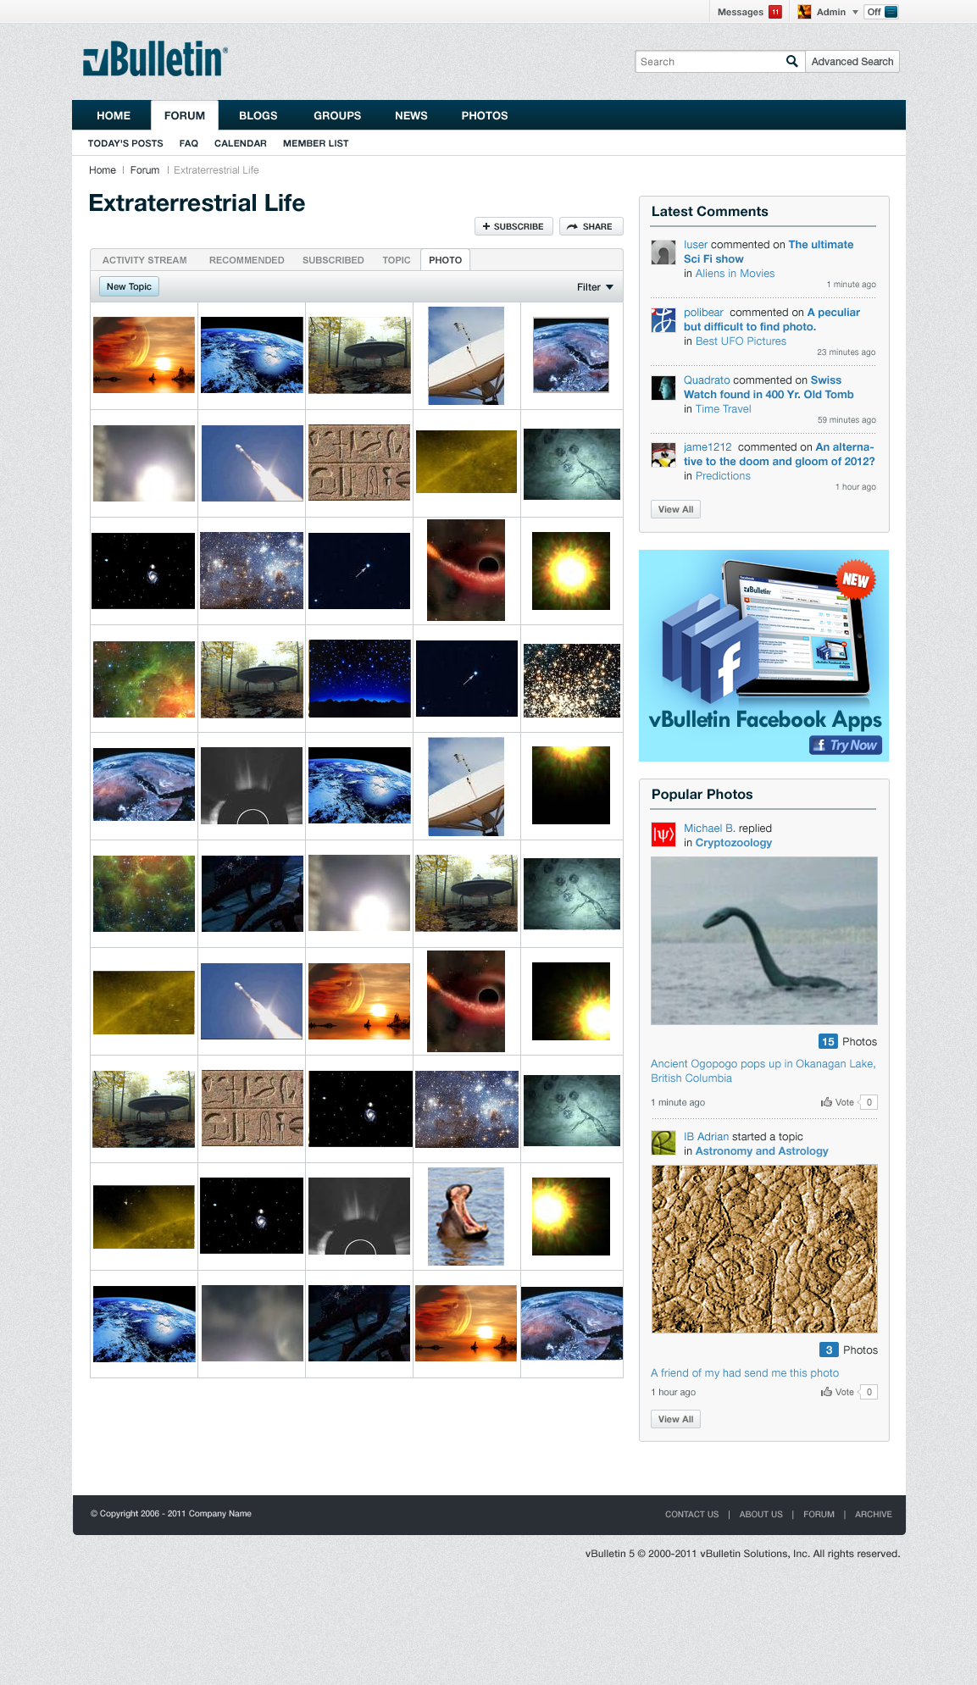The image size is (977, 1685).
Task: Open the Blogs navigation menu item
Action: point(258,115)
